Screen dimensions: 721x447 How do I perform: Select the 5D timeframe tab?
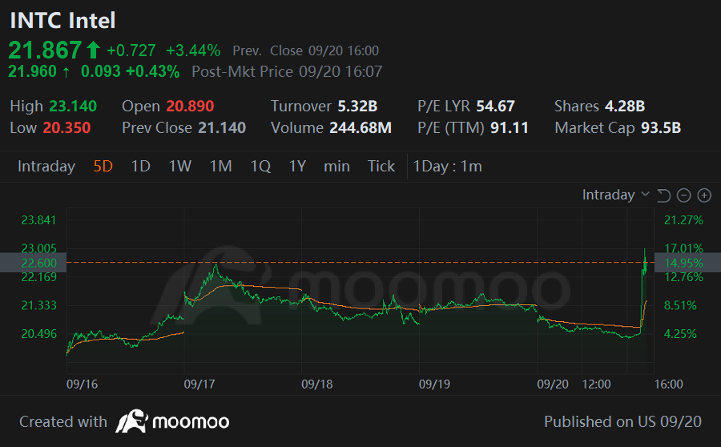103,166
